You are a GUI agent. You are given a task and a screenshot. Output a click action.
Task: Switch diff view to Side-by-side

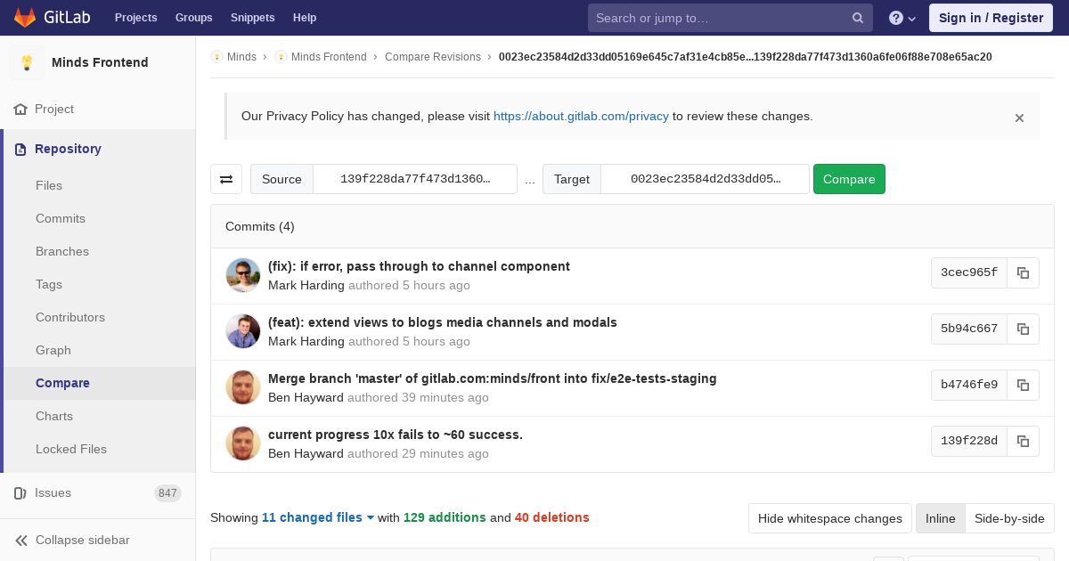1009,518
